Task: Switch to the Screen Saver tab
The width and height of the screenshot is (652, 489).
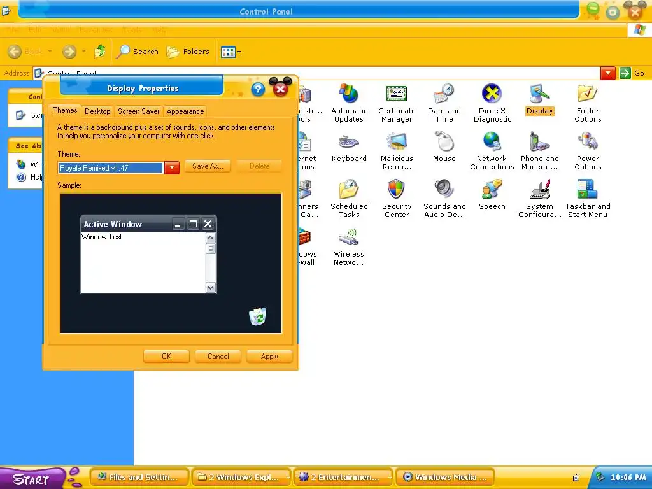Action: click(x=138, y=111)
